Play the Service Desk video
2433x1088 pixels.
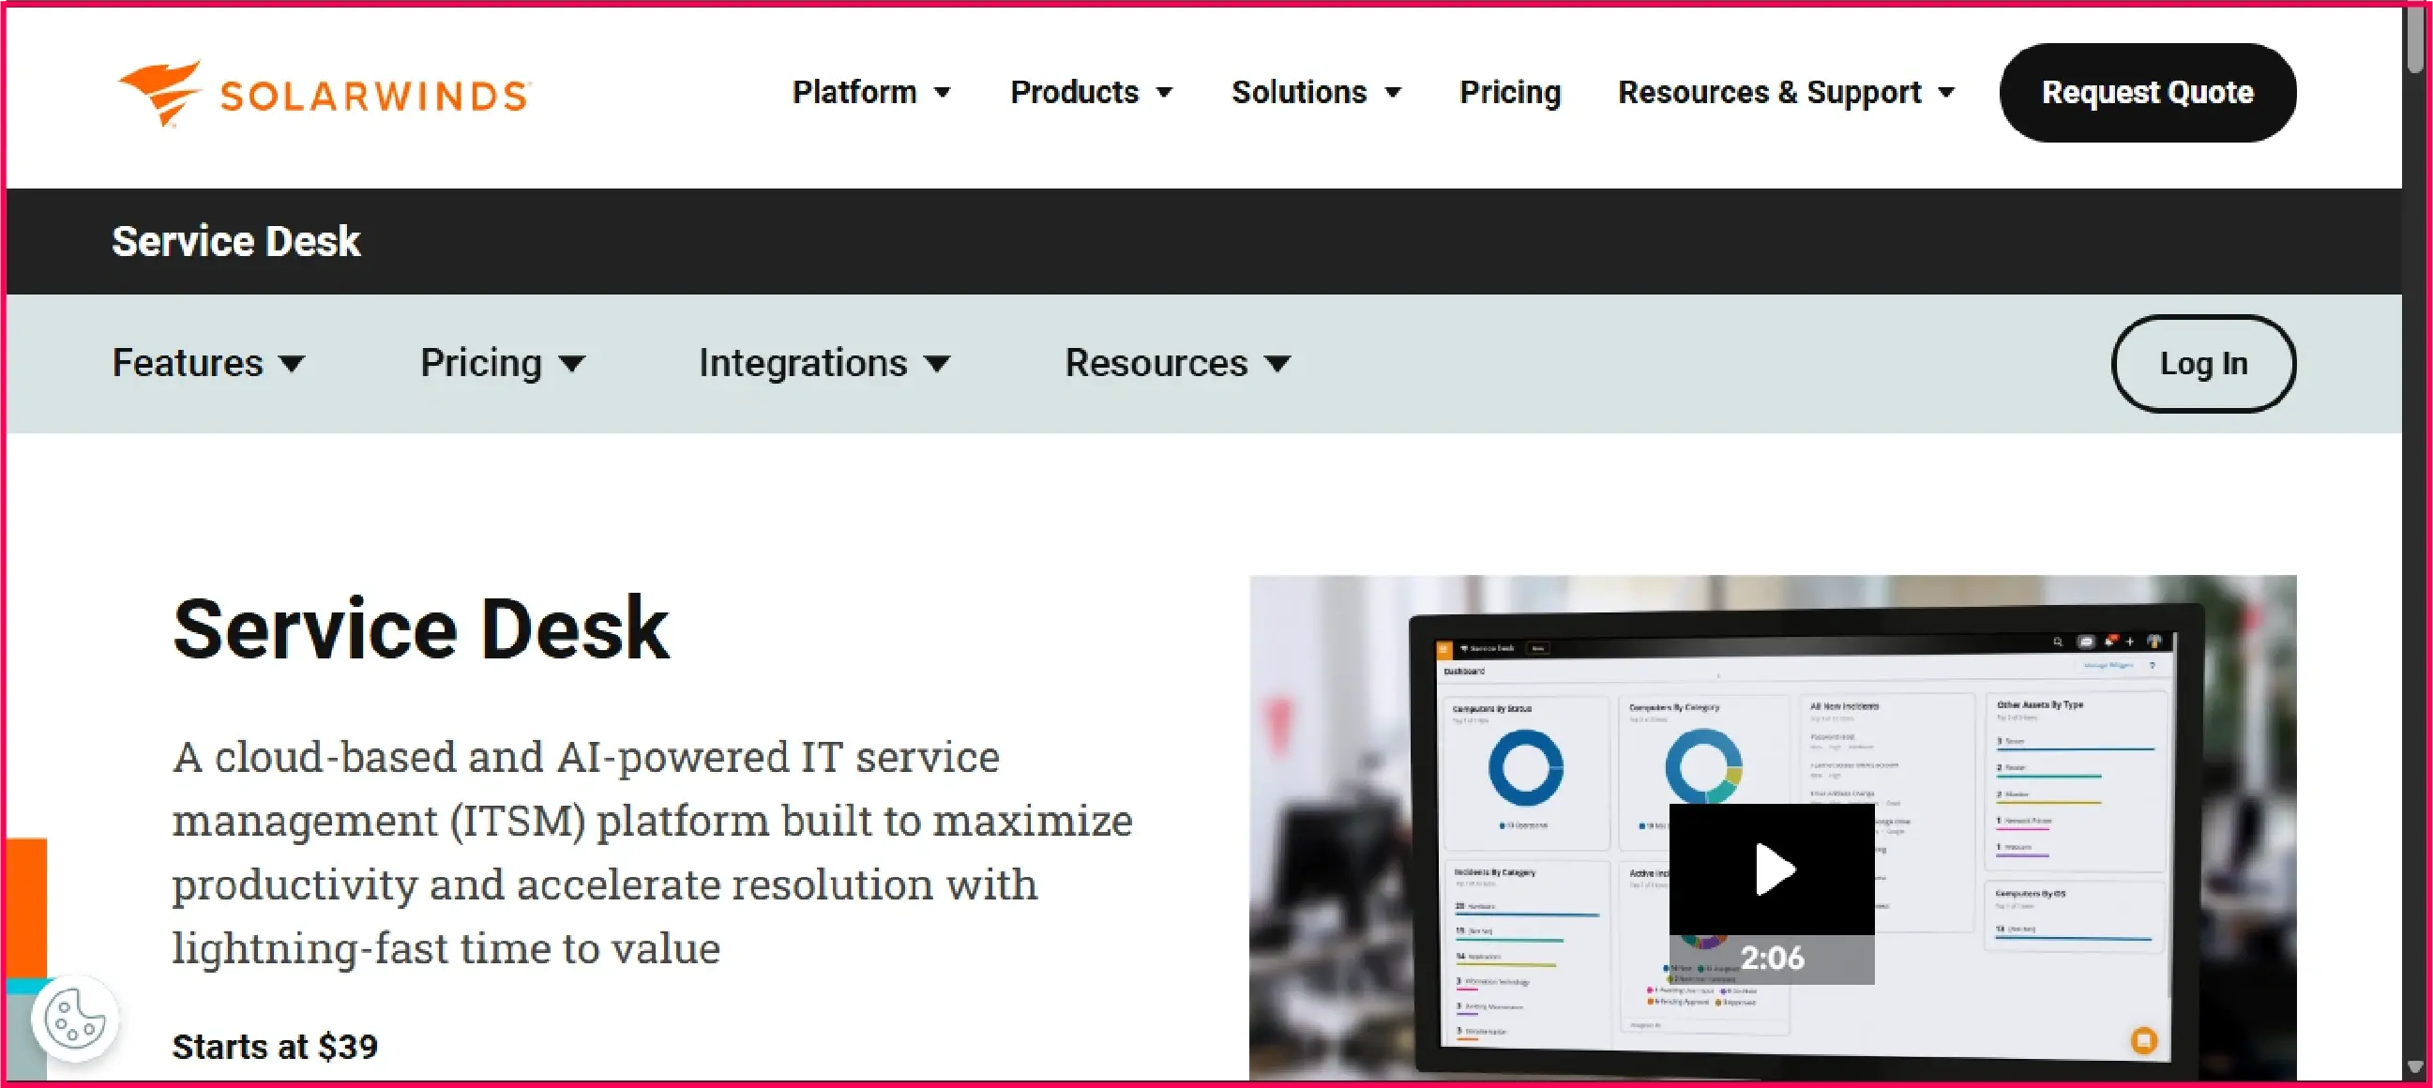(1772, 869)
